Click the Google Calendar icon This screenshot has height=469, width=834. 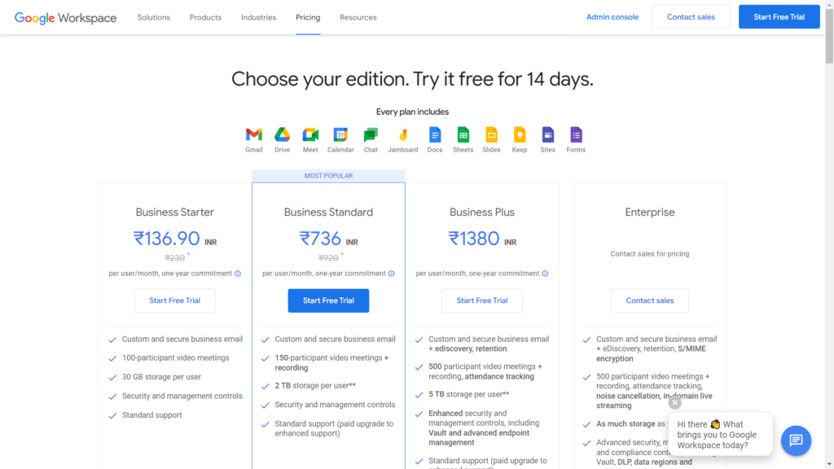[x=340, y=135]
